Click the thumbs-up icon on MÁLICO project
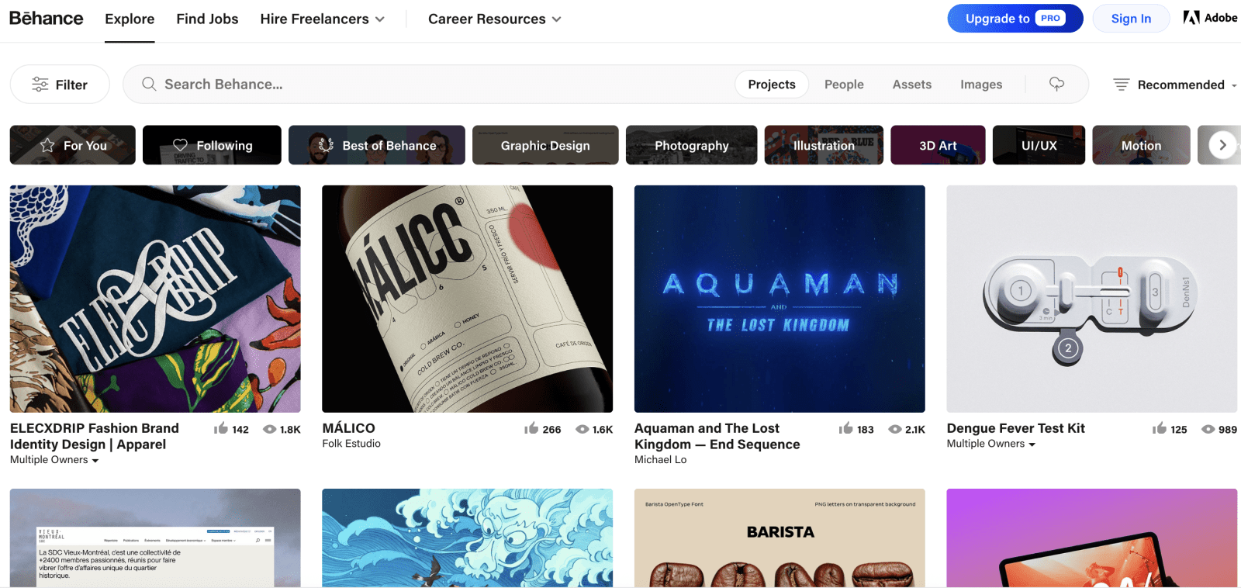 click(x=531, y=429)
